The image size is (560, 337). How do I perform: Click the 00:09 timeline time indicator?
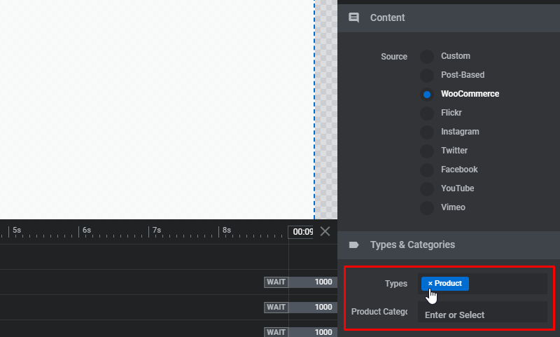click(x=301, y=232)
